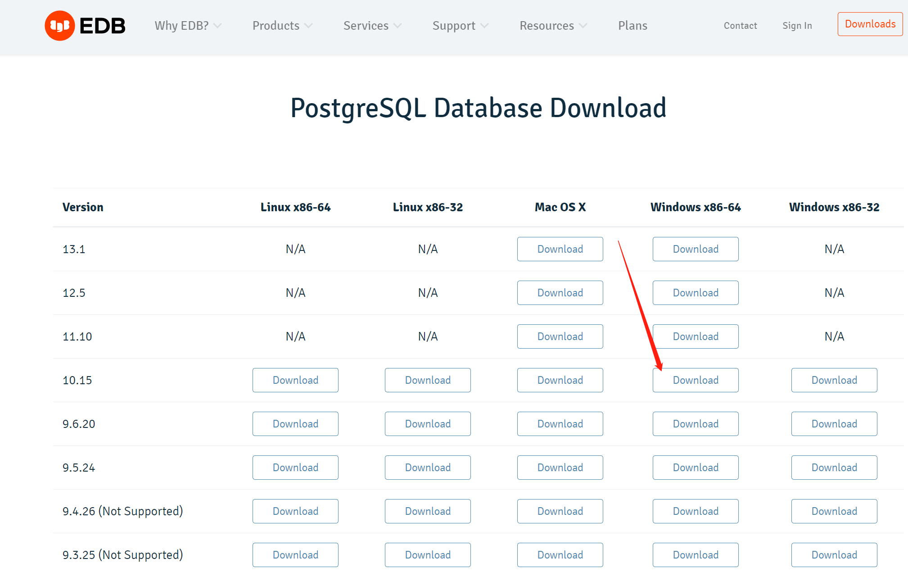Download version 10.15 for Linux x86-64
The image size is (908, 586).
[295, 380]
